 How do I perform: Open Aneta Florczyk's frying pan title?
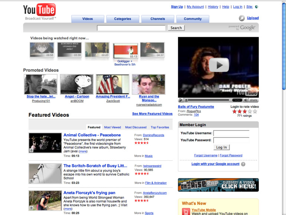tap(90, 193)
